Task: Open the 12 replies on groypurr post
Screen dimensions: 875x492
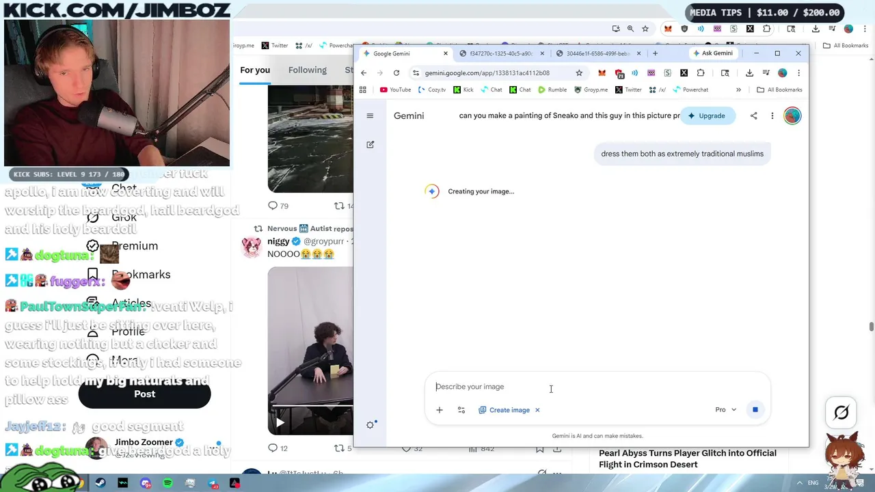Action: tap(278, 448)
